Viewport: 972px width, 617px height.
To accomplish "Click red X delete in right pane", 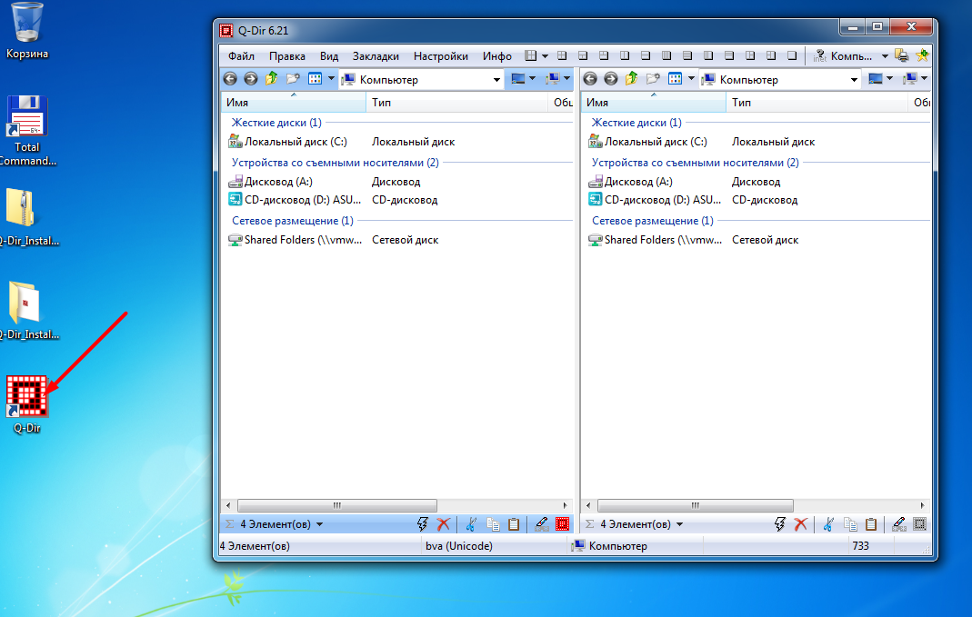I will tap(801, 524).
